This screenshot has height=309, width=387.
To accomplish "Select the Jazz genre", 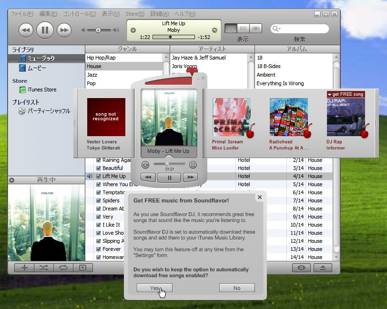I will click(x=124, y=75).
